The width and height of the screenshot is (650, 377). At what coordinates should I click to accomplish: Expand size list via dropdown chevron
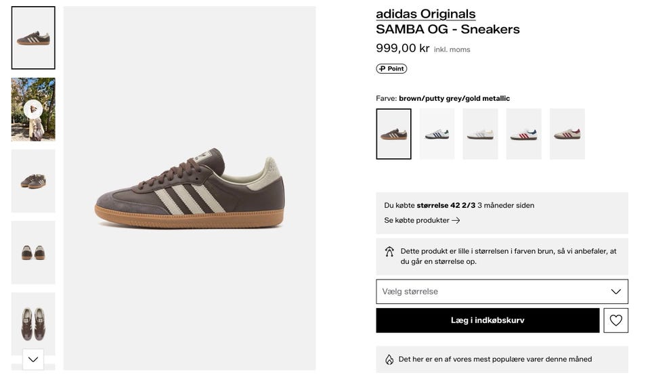click(615, 292)
